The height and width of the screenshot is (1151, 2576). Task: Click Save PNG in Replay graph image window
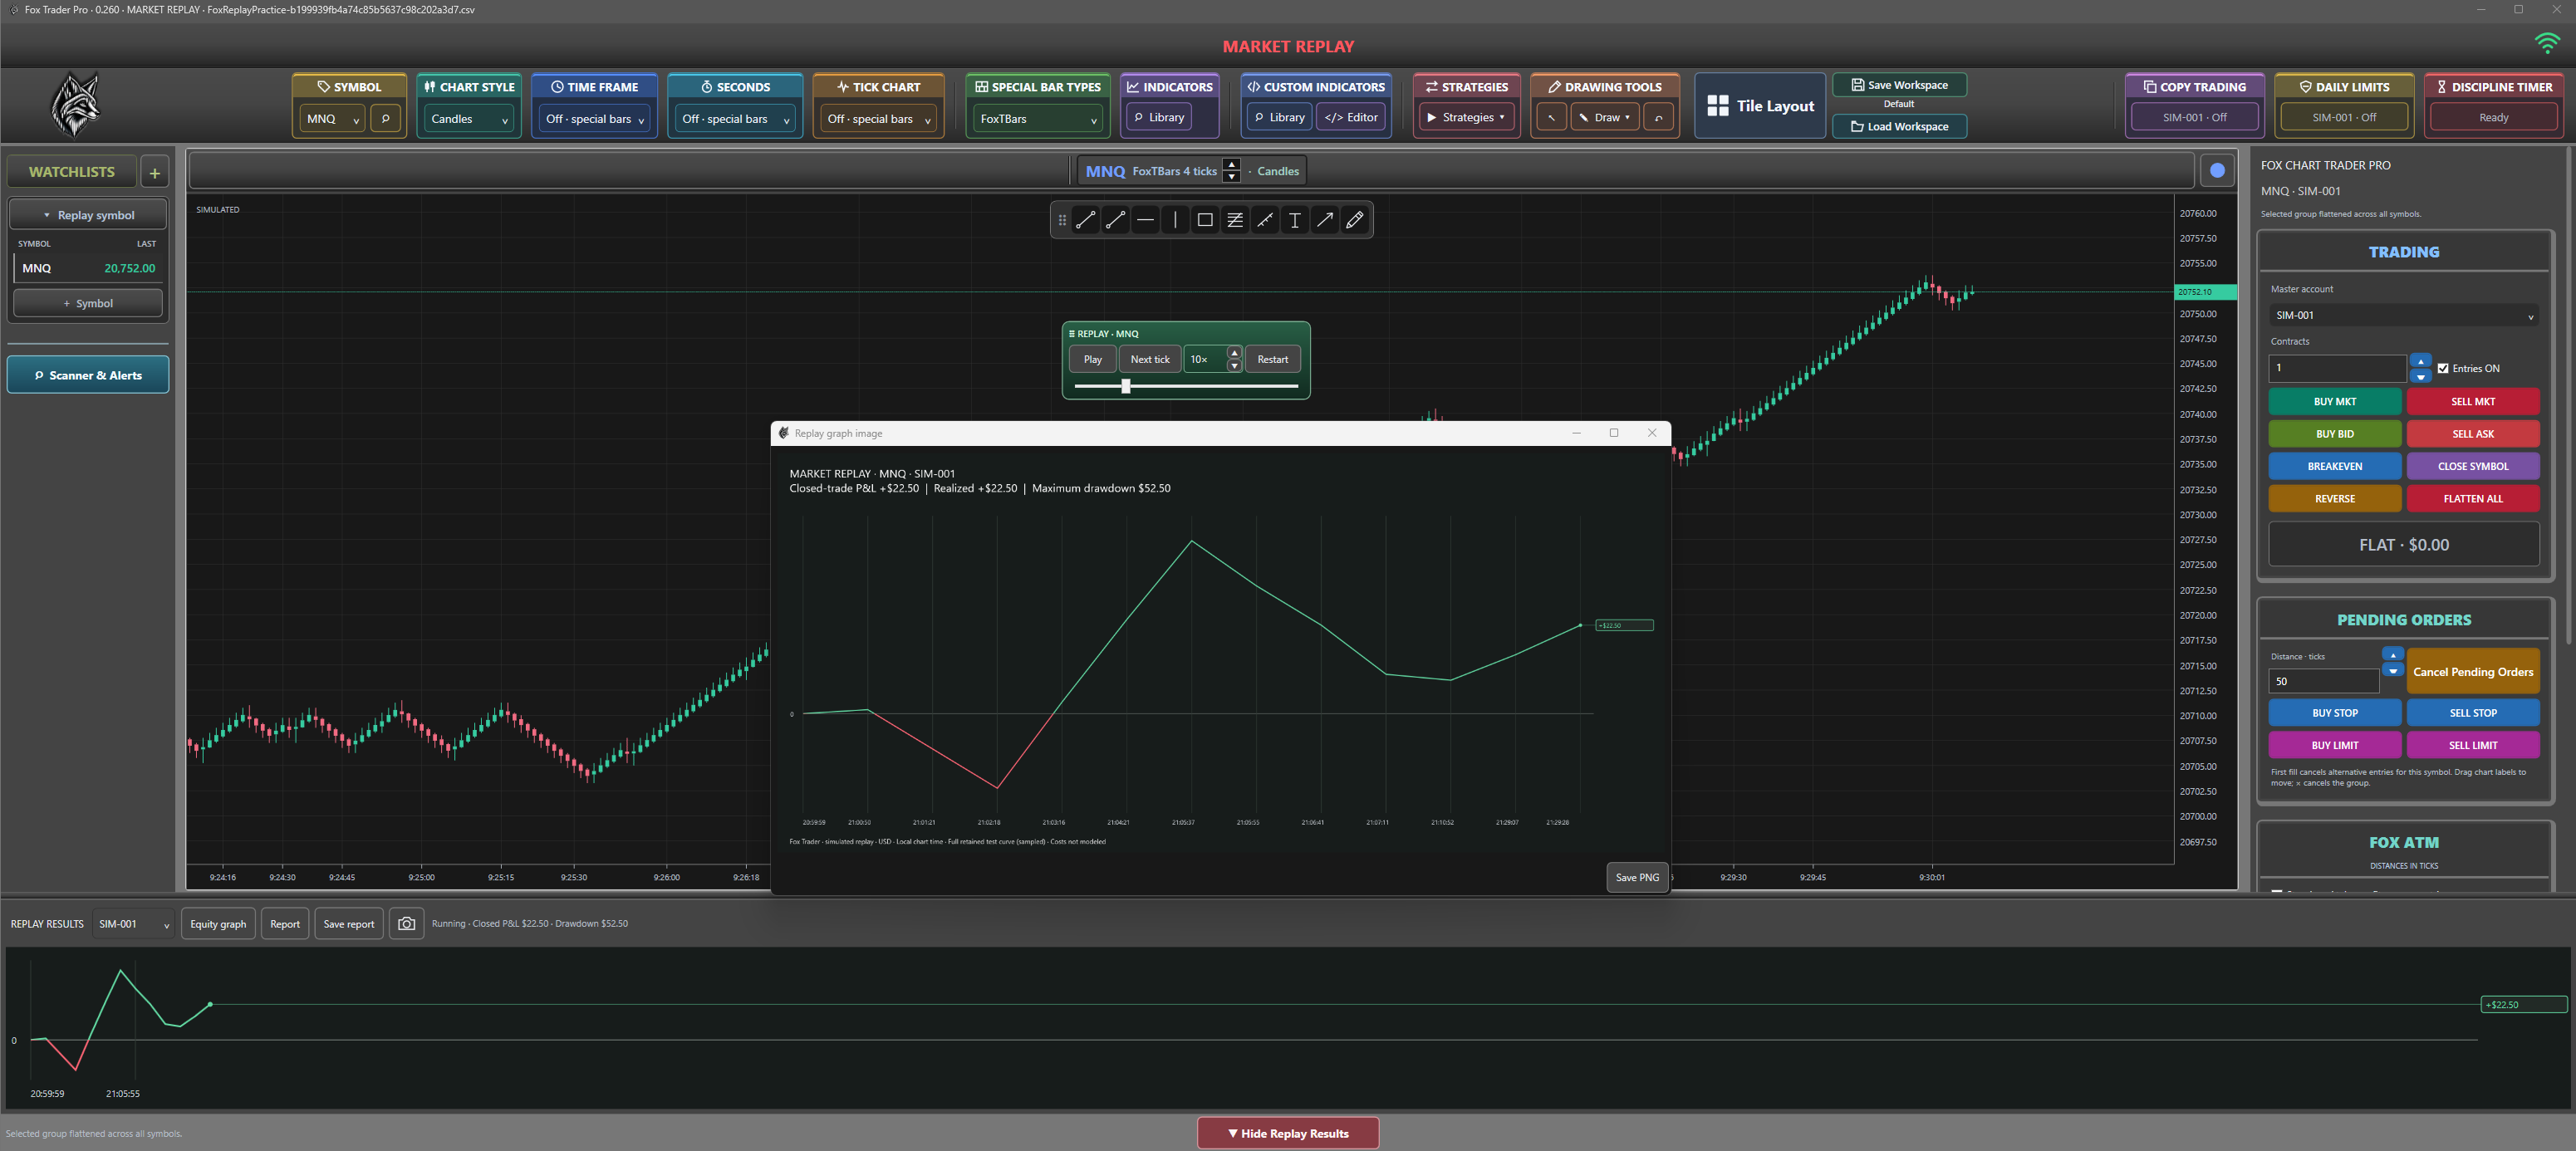(1637, 877)
